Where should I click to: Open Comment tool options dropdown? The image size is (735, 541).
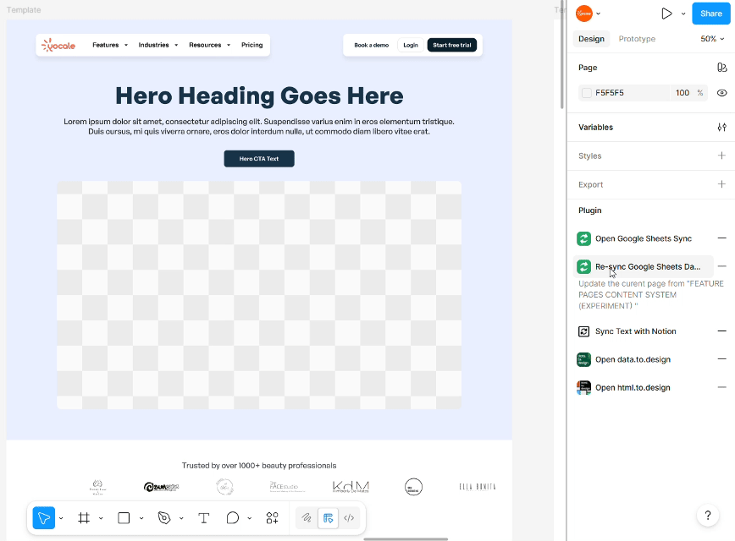249,518
